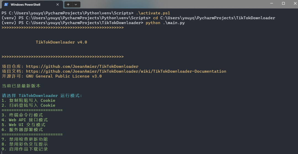Open a new terminal tab

click(68, 4)
